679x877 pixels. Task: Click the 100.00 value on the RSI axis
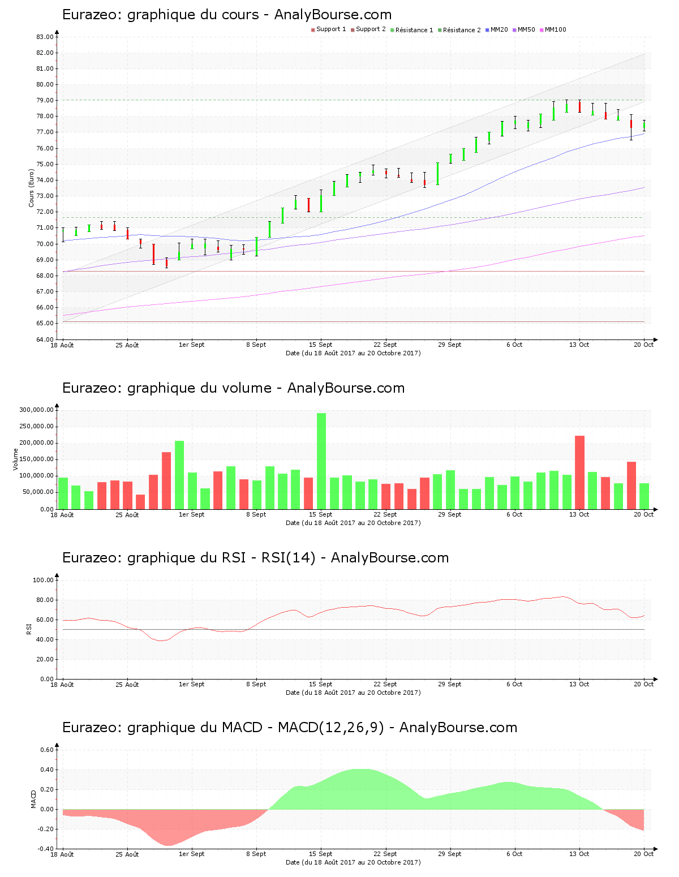[x=43, y=580]
